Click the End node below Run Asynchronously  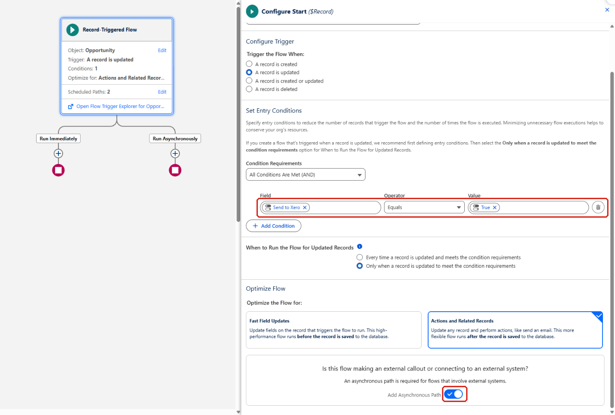coord(175,170)
